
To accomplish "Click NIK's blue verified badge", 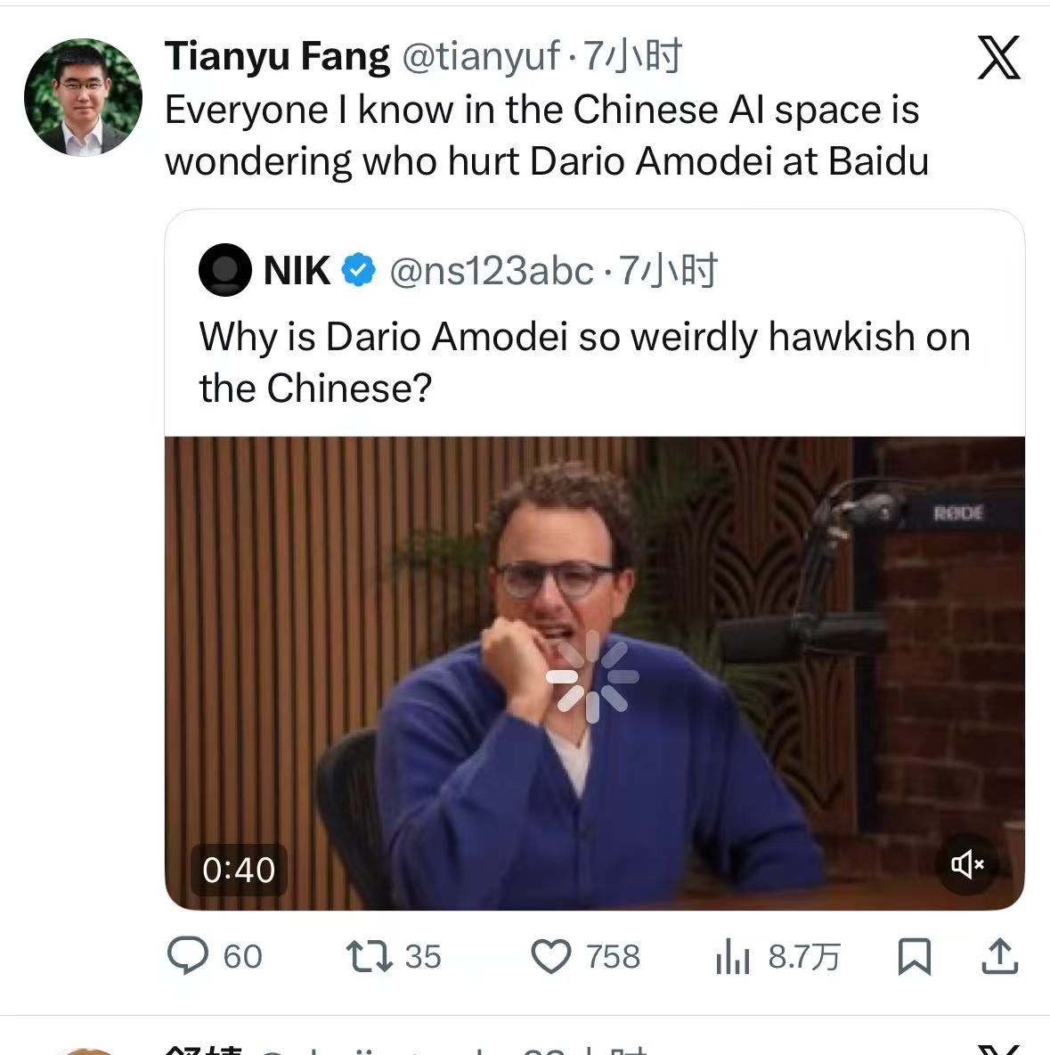I will (359, 270).
